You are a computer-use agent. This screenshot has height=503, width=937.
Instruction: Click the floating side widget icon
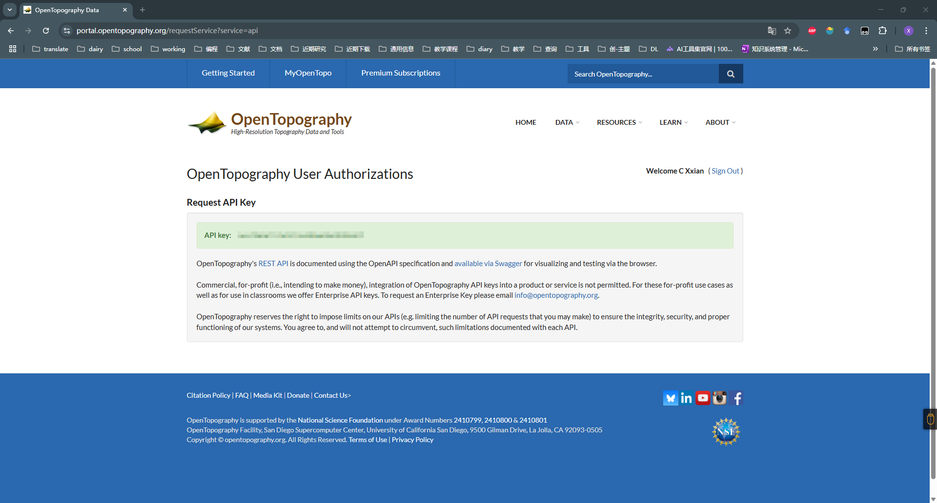[x=930, y=419]
